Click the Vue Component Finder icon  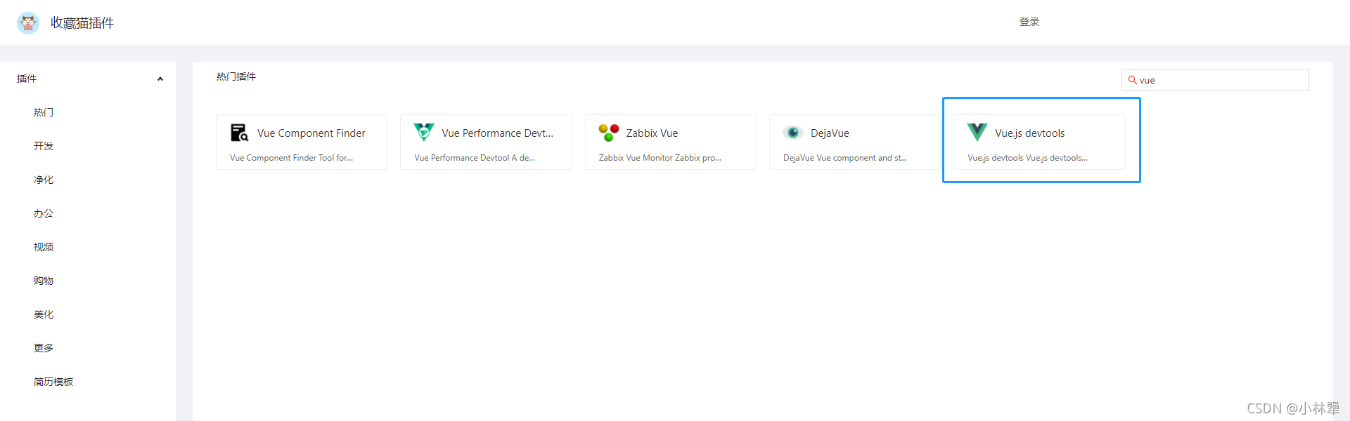coord(239,133)
